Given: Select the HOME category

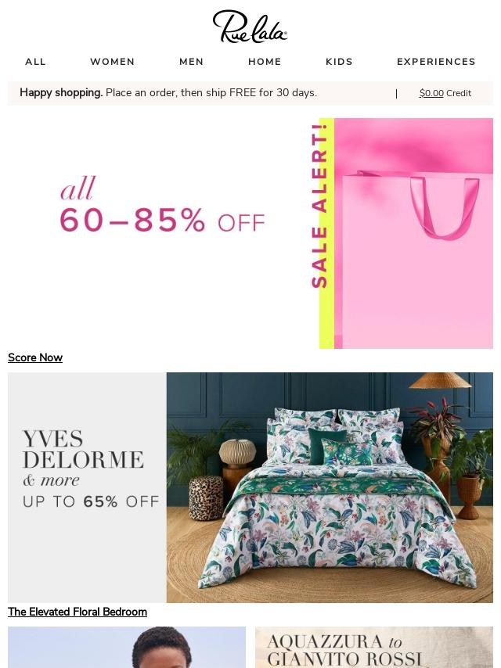Looking at the screenshot, I should coord(265,62).
